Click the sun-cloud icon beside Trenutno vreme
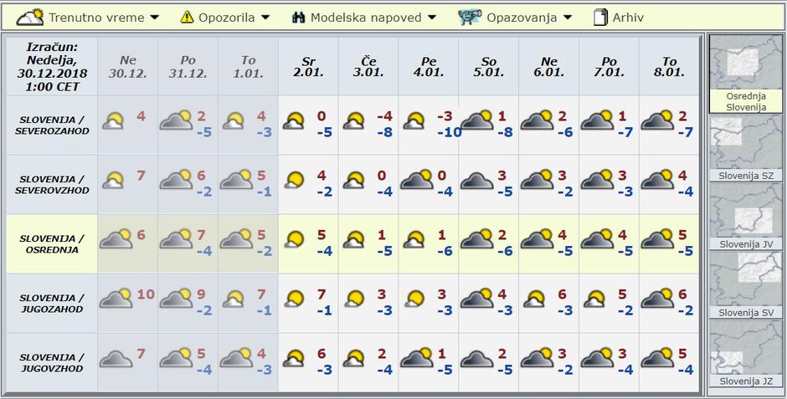Viewport: 787px width, 399px height. click(30, 17)
